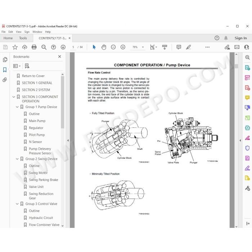Close the Bookmarks panel
Screen dimensions: 252x252
pyautogui.click(x=59, y=57)
